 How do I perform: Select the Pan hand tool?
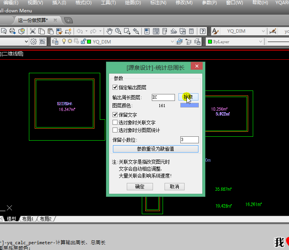click(109, 31)
